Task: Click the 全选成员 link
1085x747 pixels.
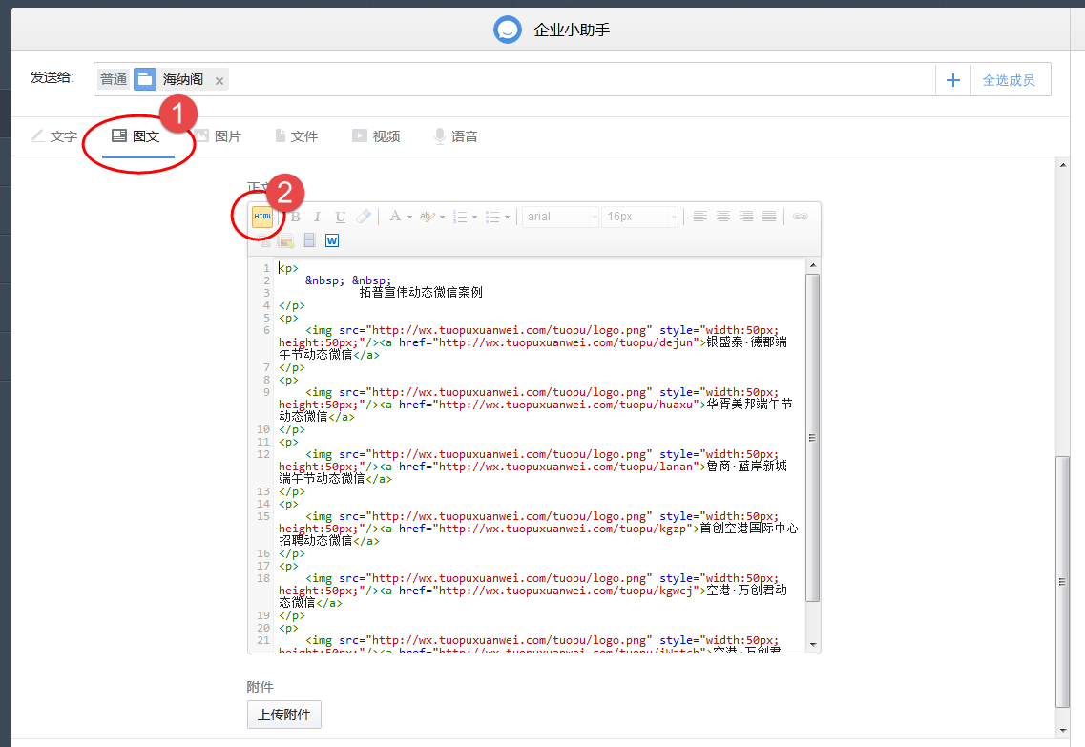Action: pyautogui.click(x=1009, y=80)
